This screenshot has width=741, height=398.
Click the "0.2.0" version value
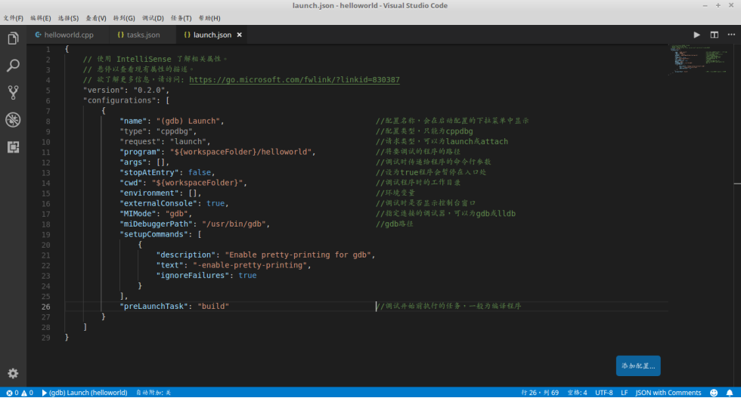150,90
